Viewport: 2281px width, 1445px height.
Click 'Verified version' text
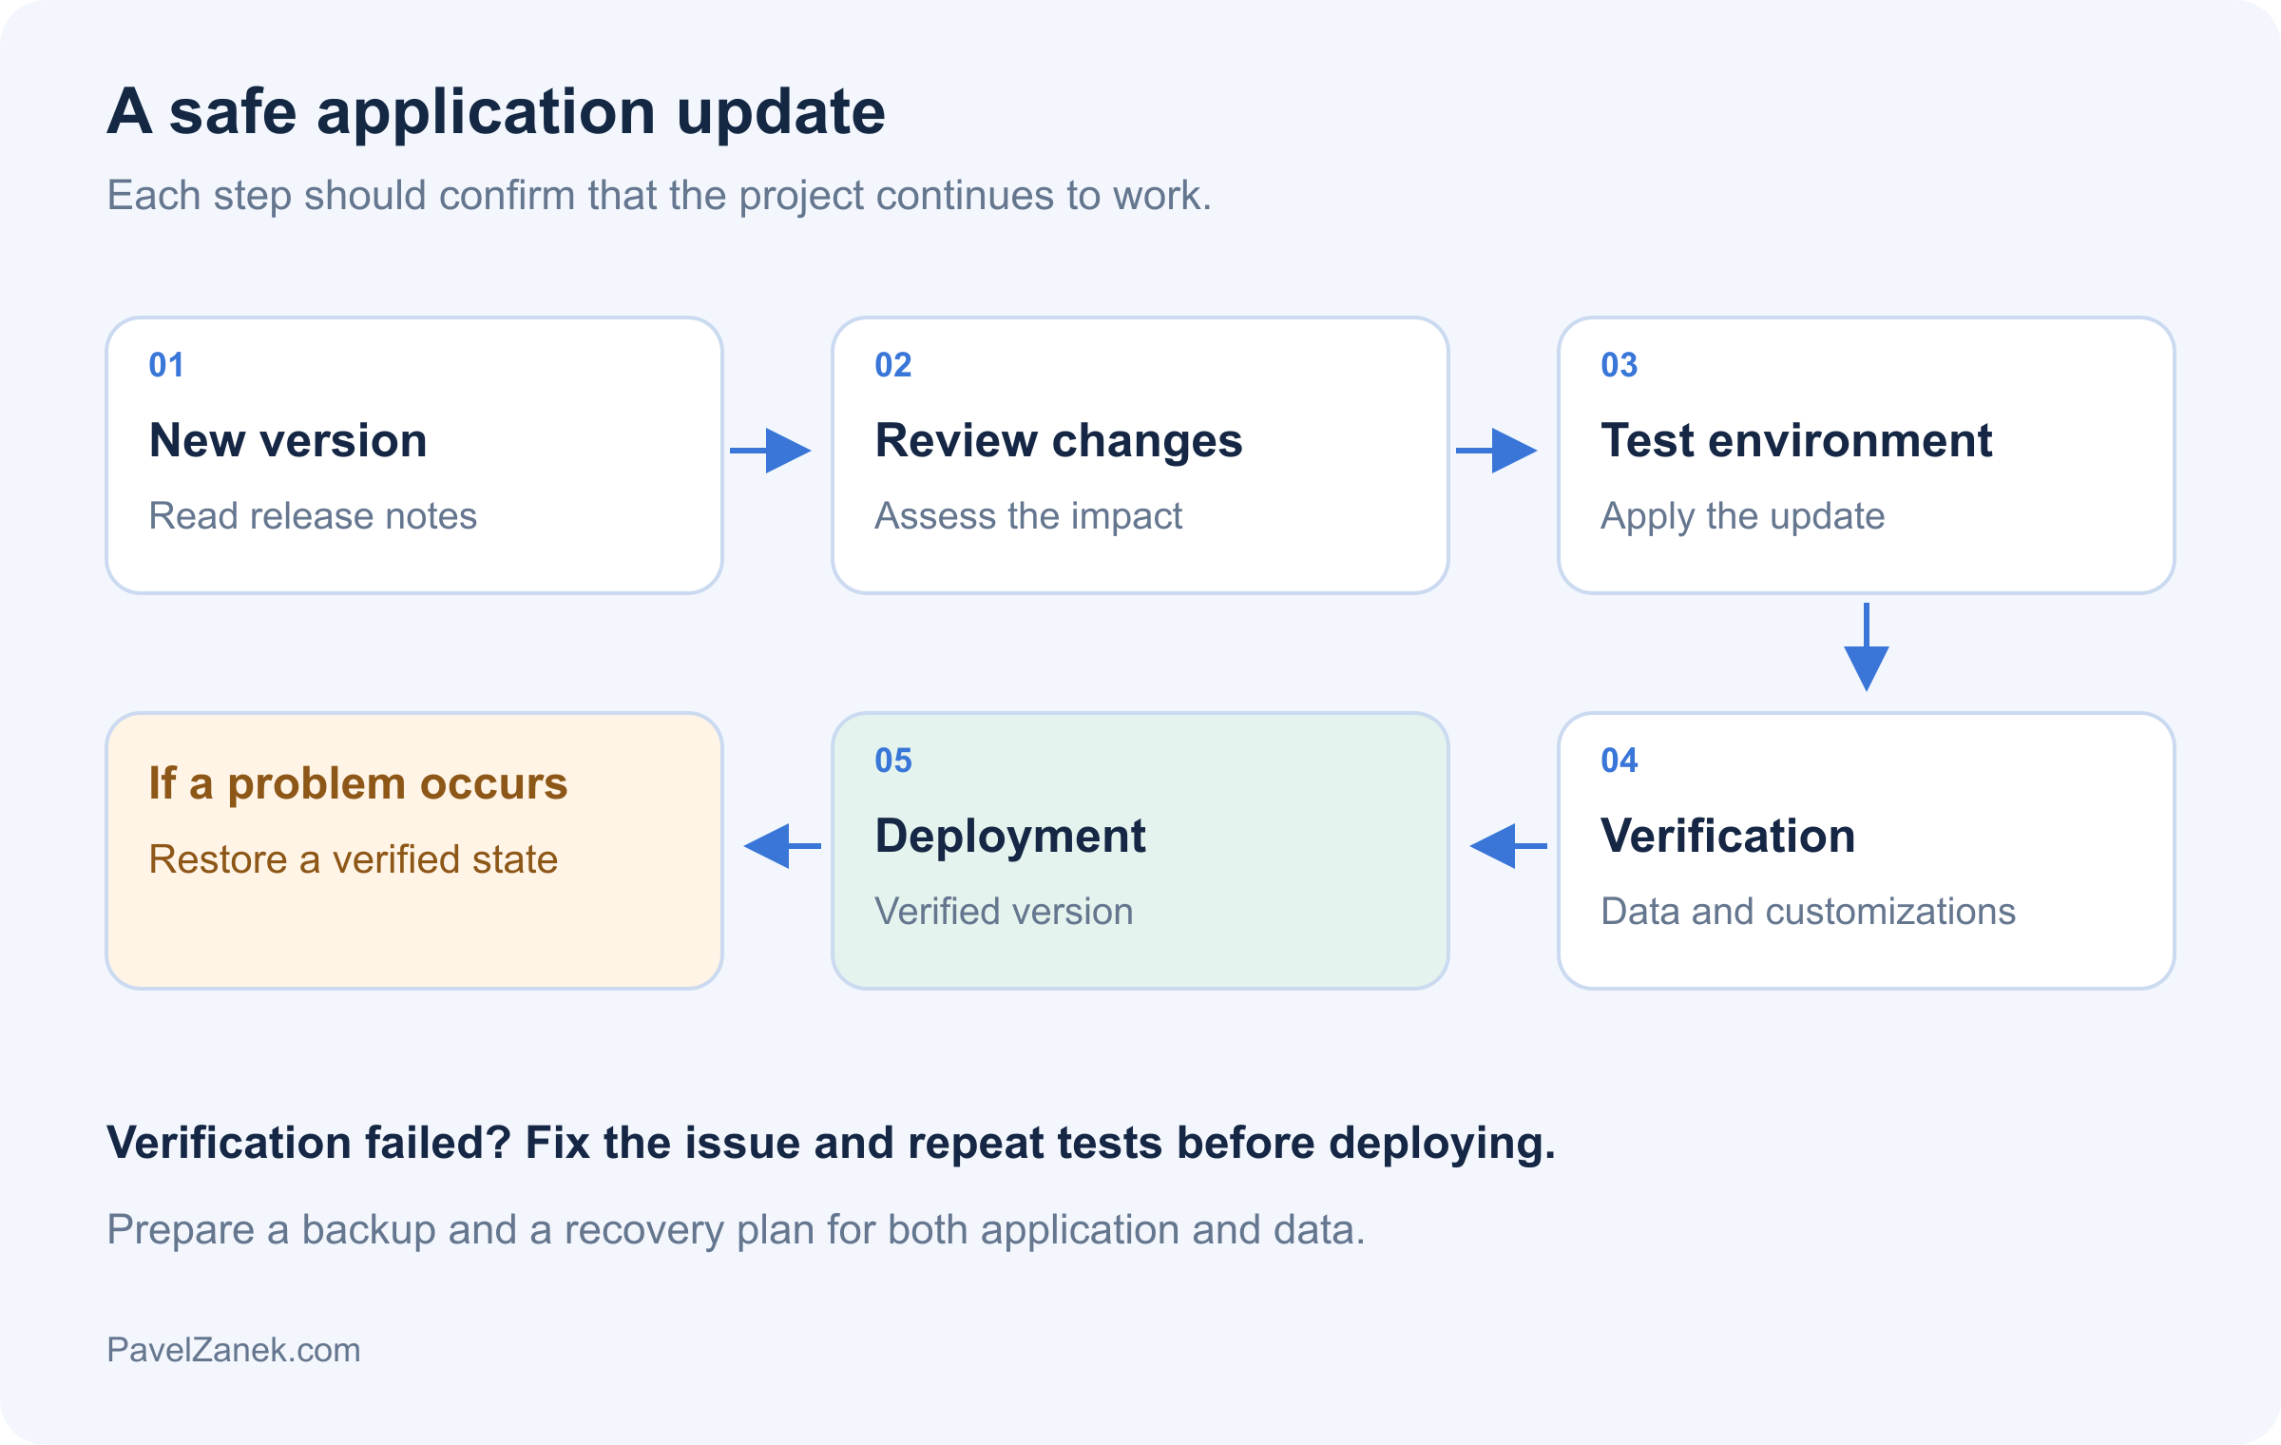point(1005,912)
